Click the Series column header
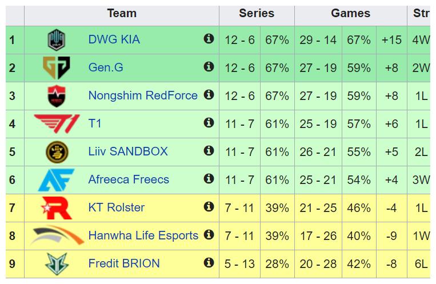This screenshot has height=284, width=436. (257, 13)
